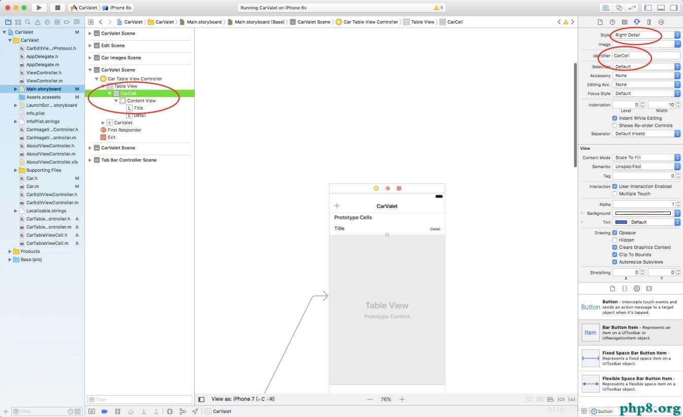
Task: Stop the running app
Action: coord(57,8)
